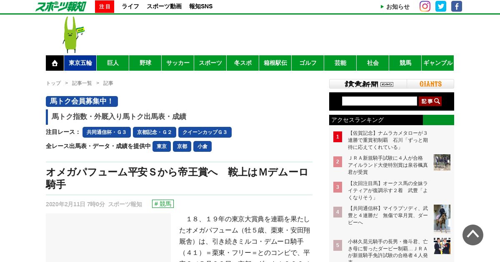Select the 東京五輪 navigation tab

[x=80, y=63]
